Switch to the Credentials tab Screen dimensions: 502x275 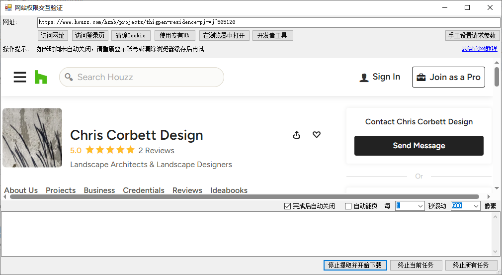coord(144,190)
